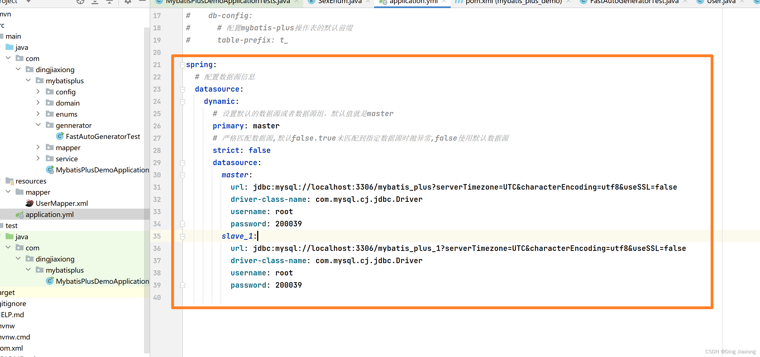Fold the spring block at line 21
Image resolution: width=760 pixels, height=357 pixels.
(x=183, y=65)
